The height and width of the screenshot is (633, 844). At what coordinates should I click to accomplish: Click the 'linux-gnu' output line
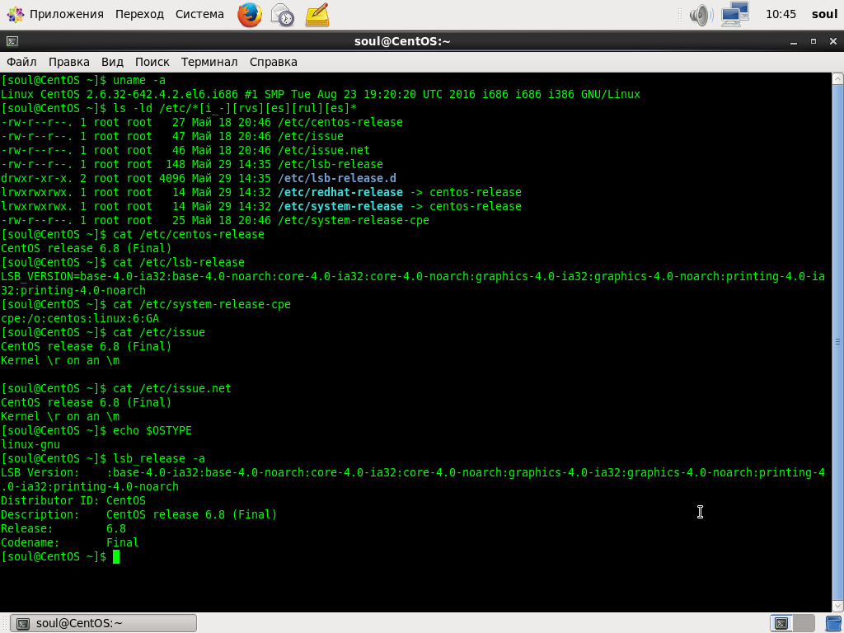[x=30, y=444]
